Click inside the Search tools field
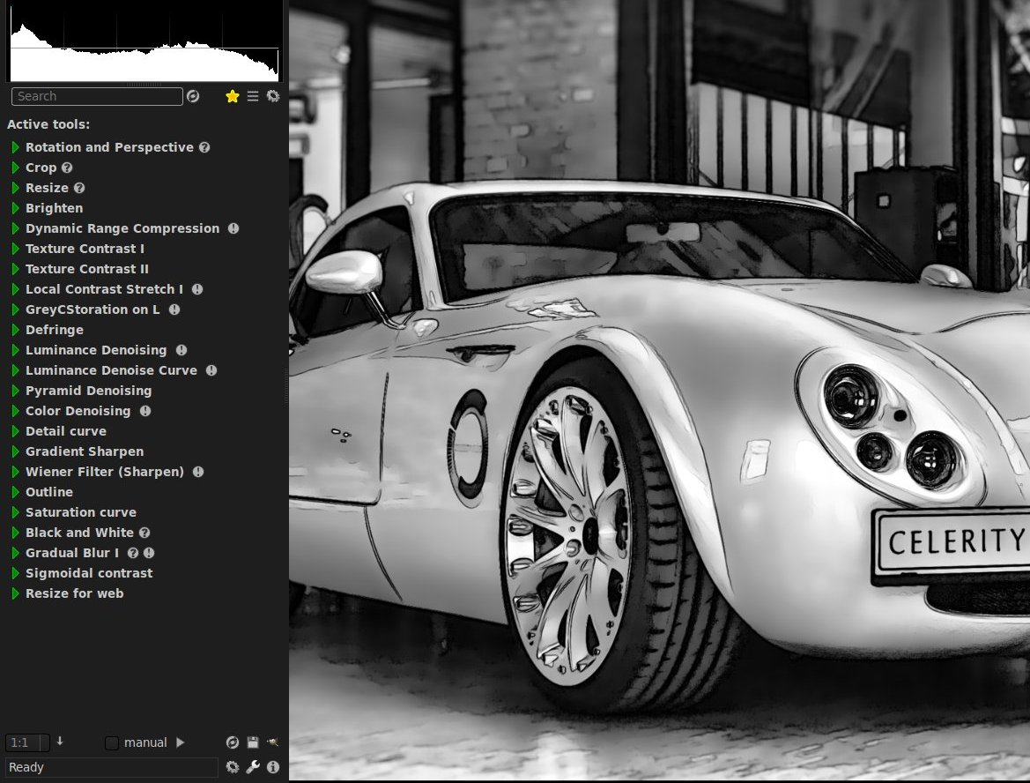 pos(97,96)
